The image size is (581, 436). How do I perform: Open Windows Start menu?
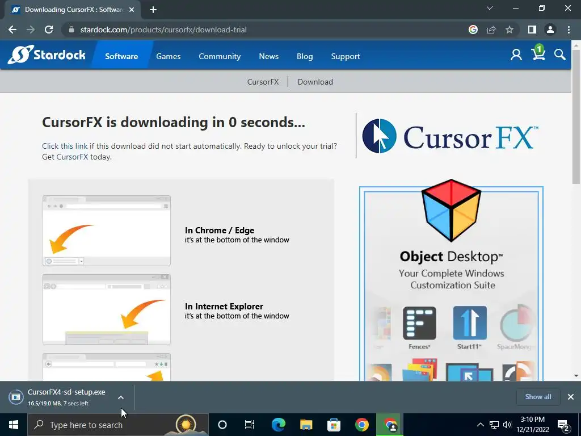coord(14,425)
